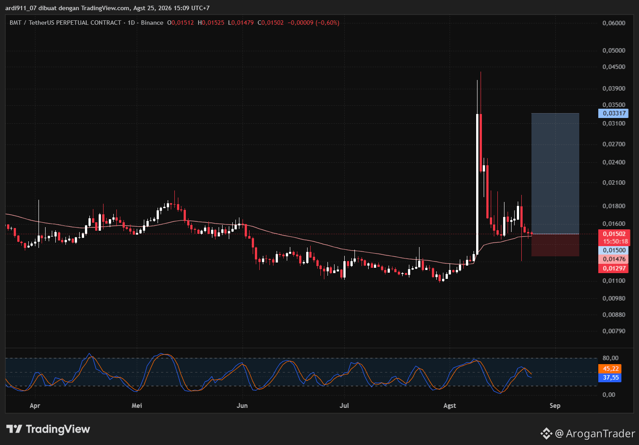The height and width of the screenshot is (445, 639).
Task: Click the 0,03100 price axis label
Action: 614,123
